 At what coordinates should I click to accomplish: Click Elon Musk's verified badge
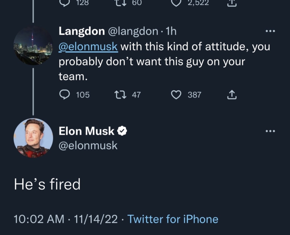tap(123, 131)
